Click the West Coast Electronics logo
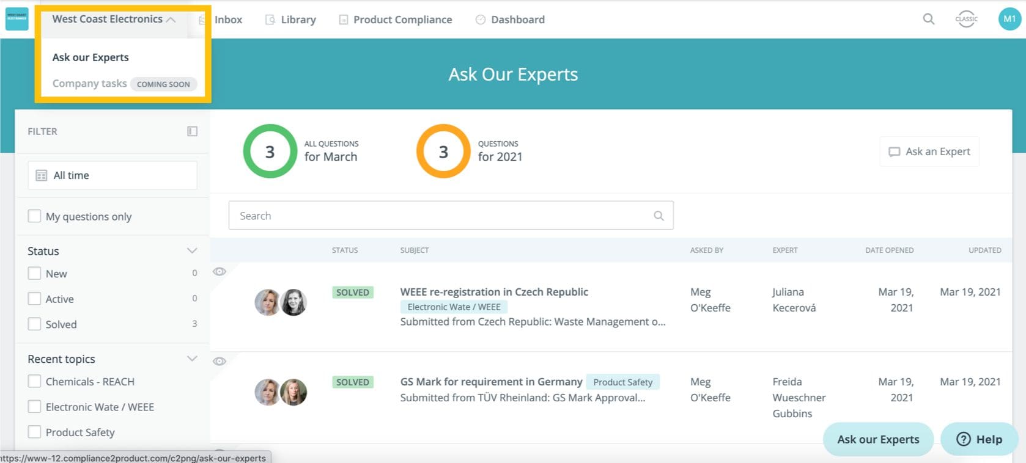Screen dimensions: 1026x463 point(17,19)
